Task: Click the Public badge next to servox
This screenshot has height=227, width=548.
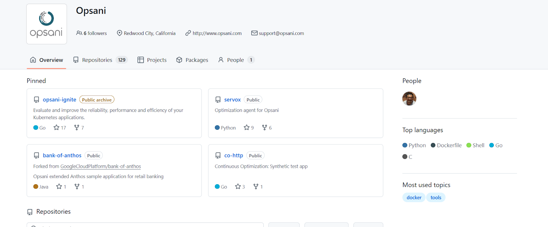Action: pyautogui.click(x=253, y=100)
